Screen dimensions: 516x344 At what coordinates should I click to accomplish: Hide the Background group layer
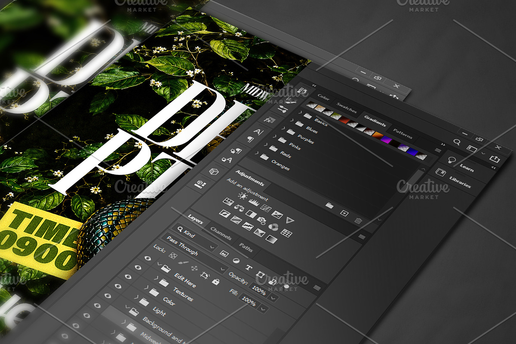pyautogui.click(x=107, y=295)
